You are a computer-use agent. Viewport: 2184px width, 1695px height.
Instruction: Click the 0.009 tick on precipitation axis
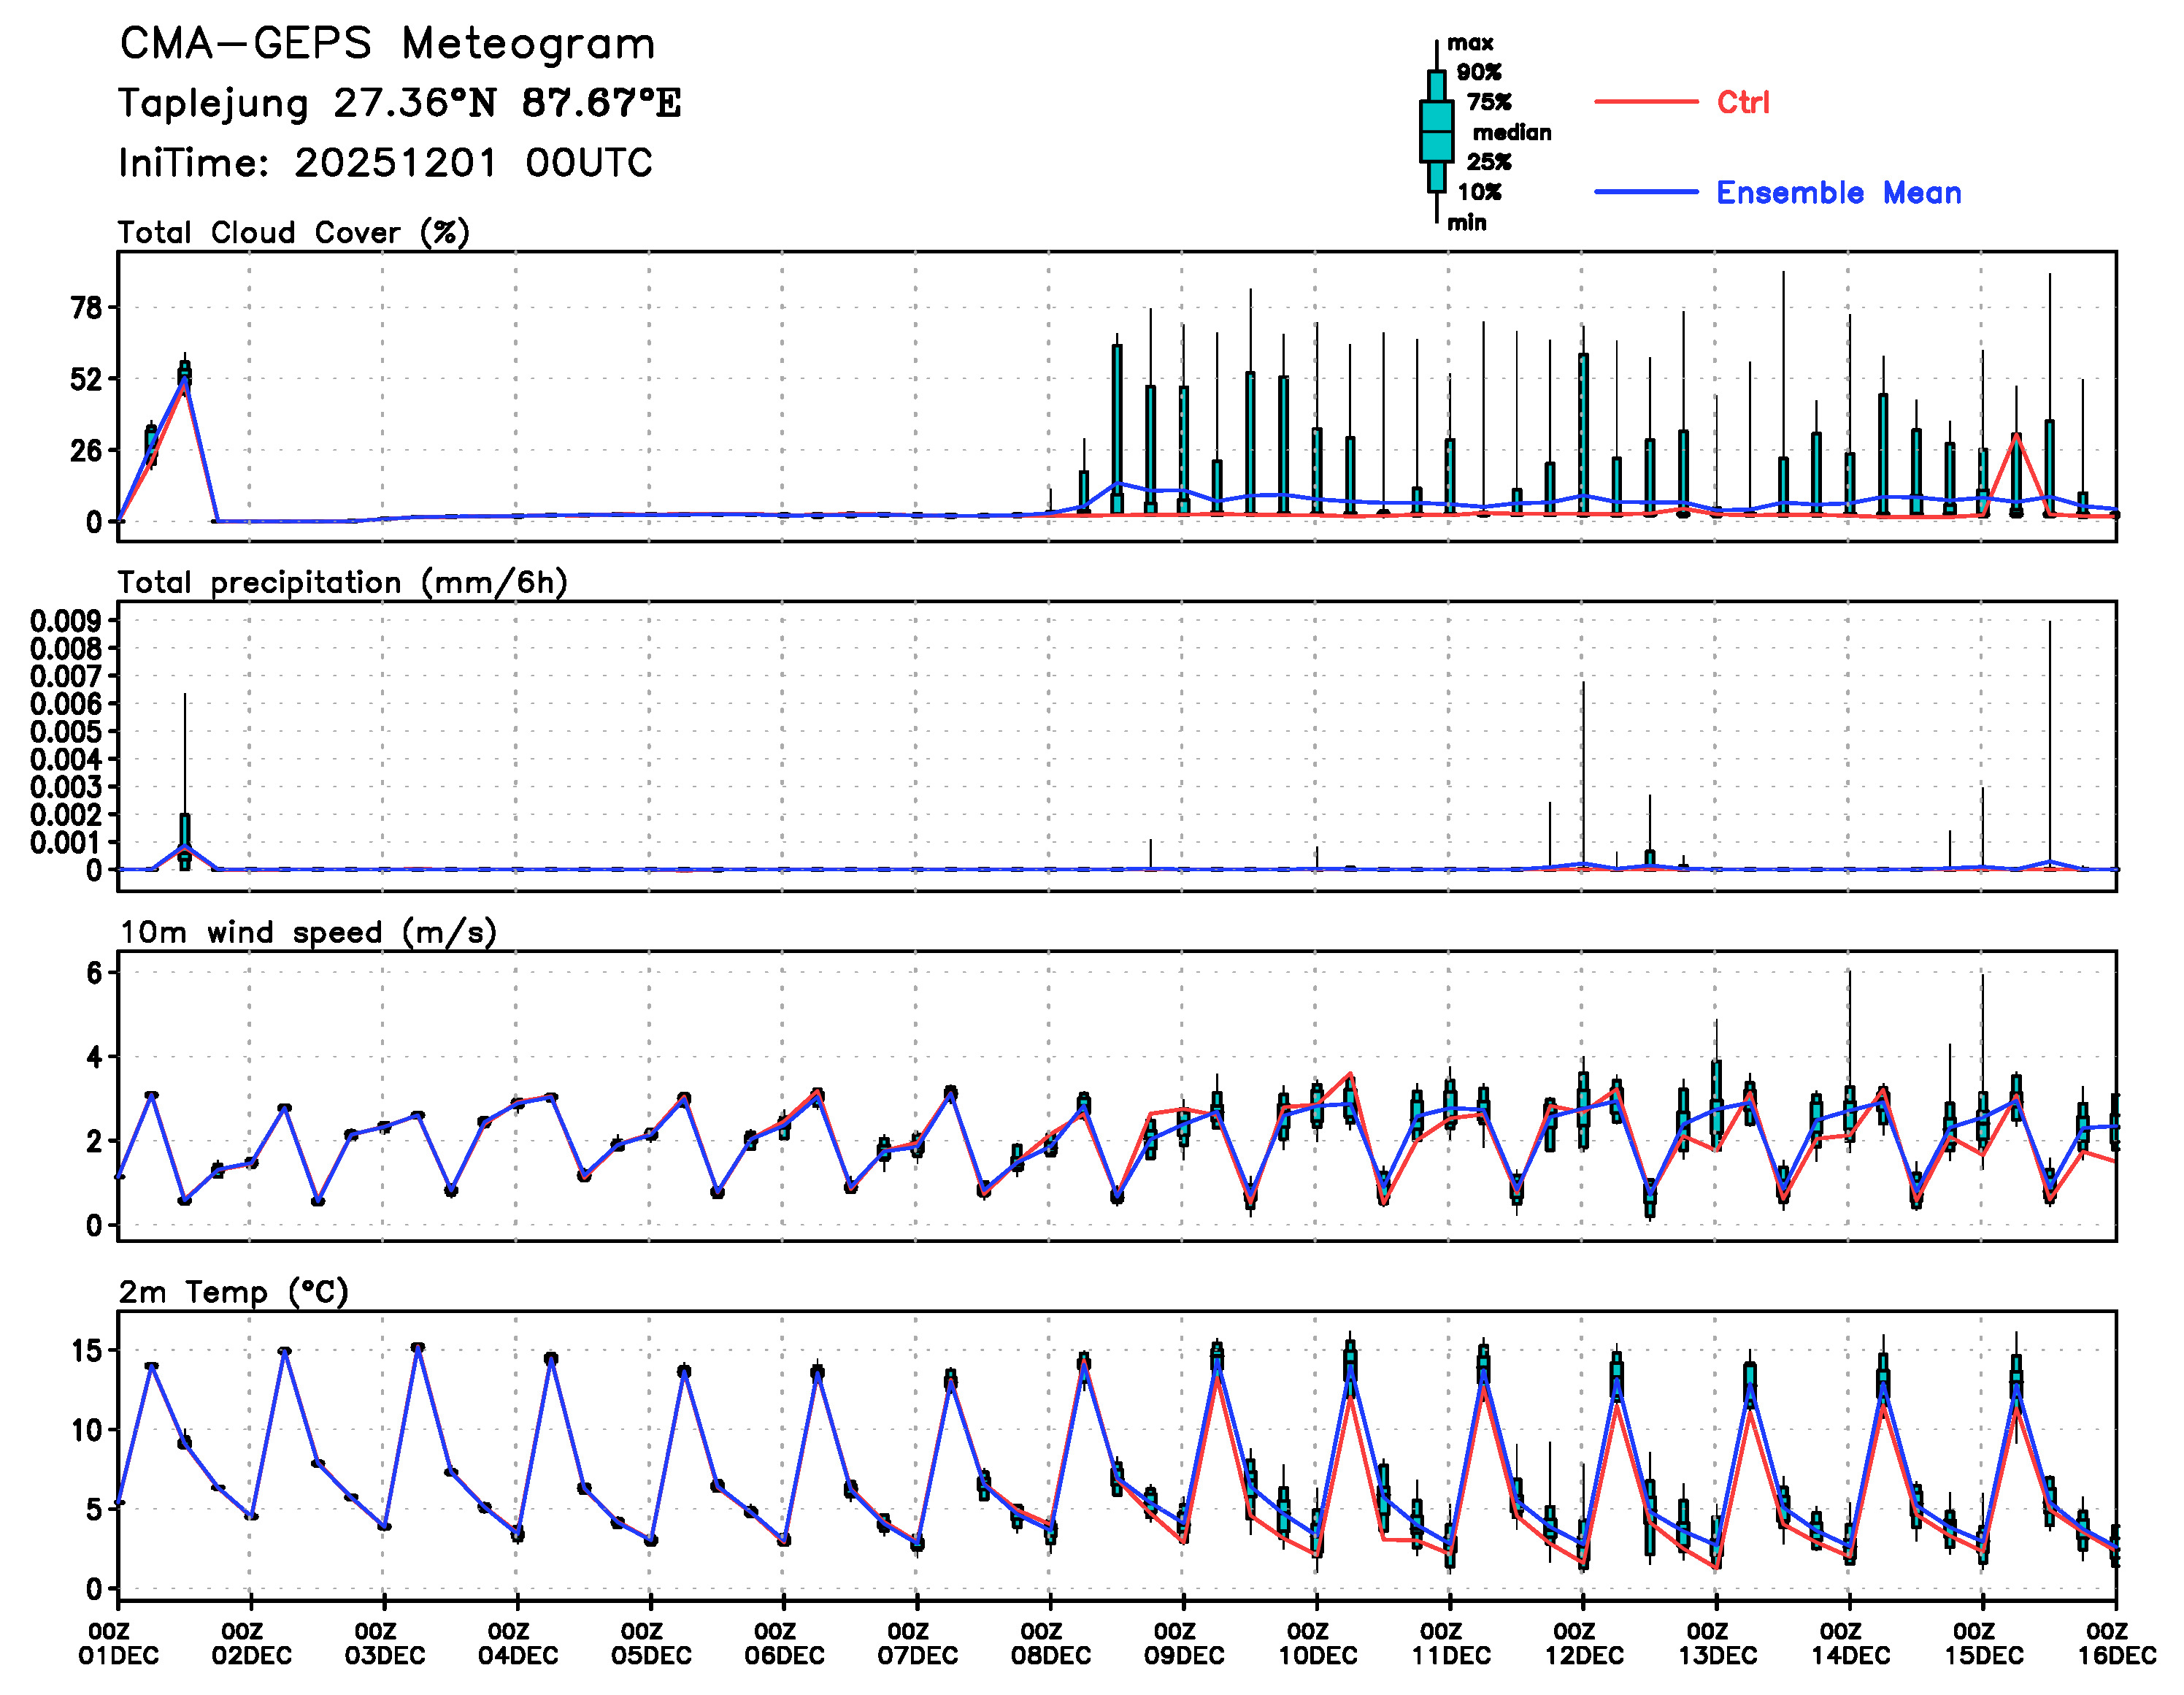(x=65, y=621)
